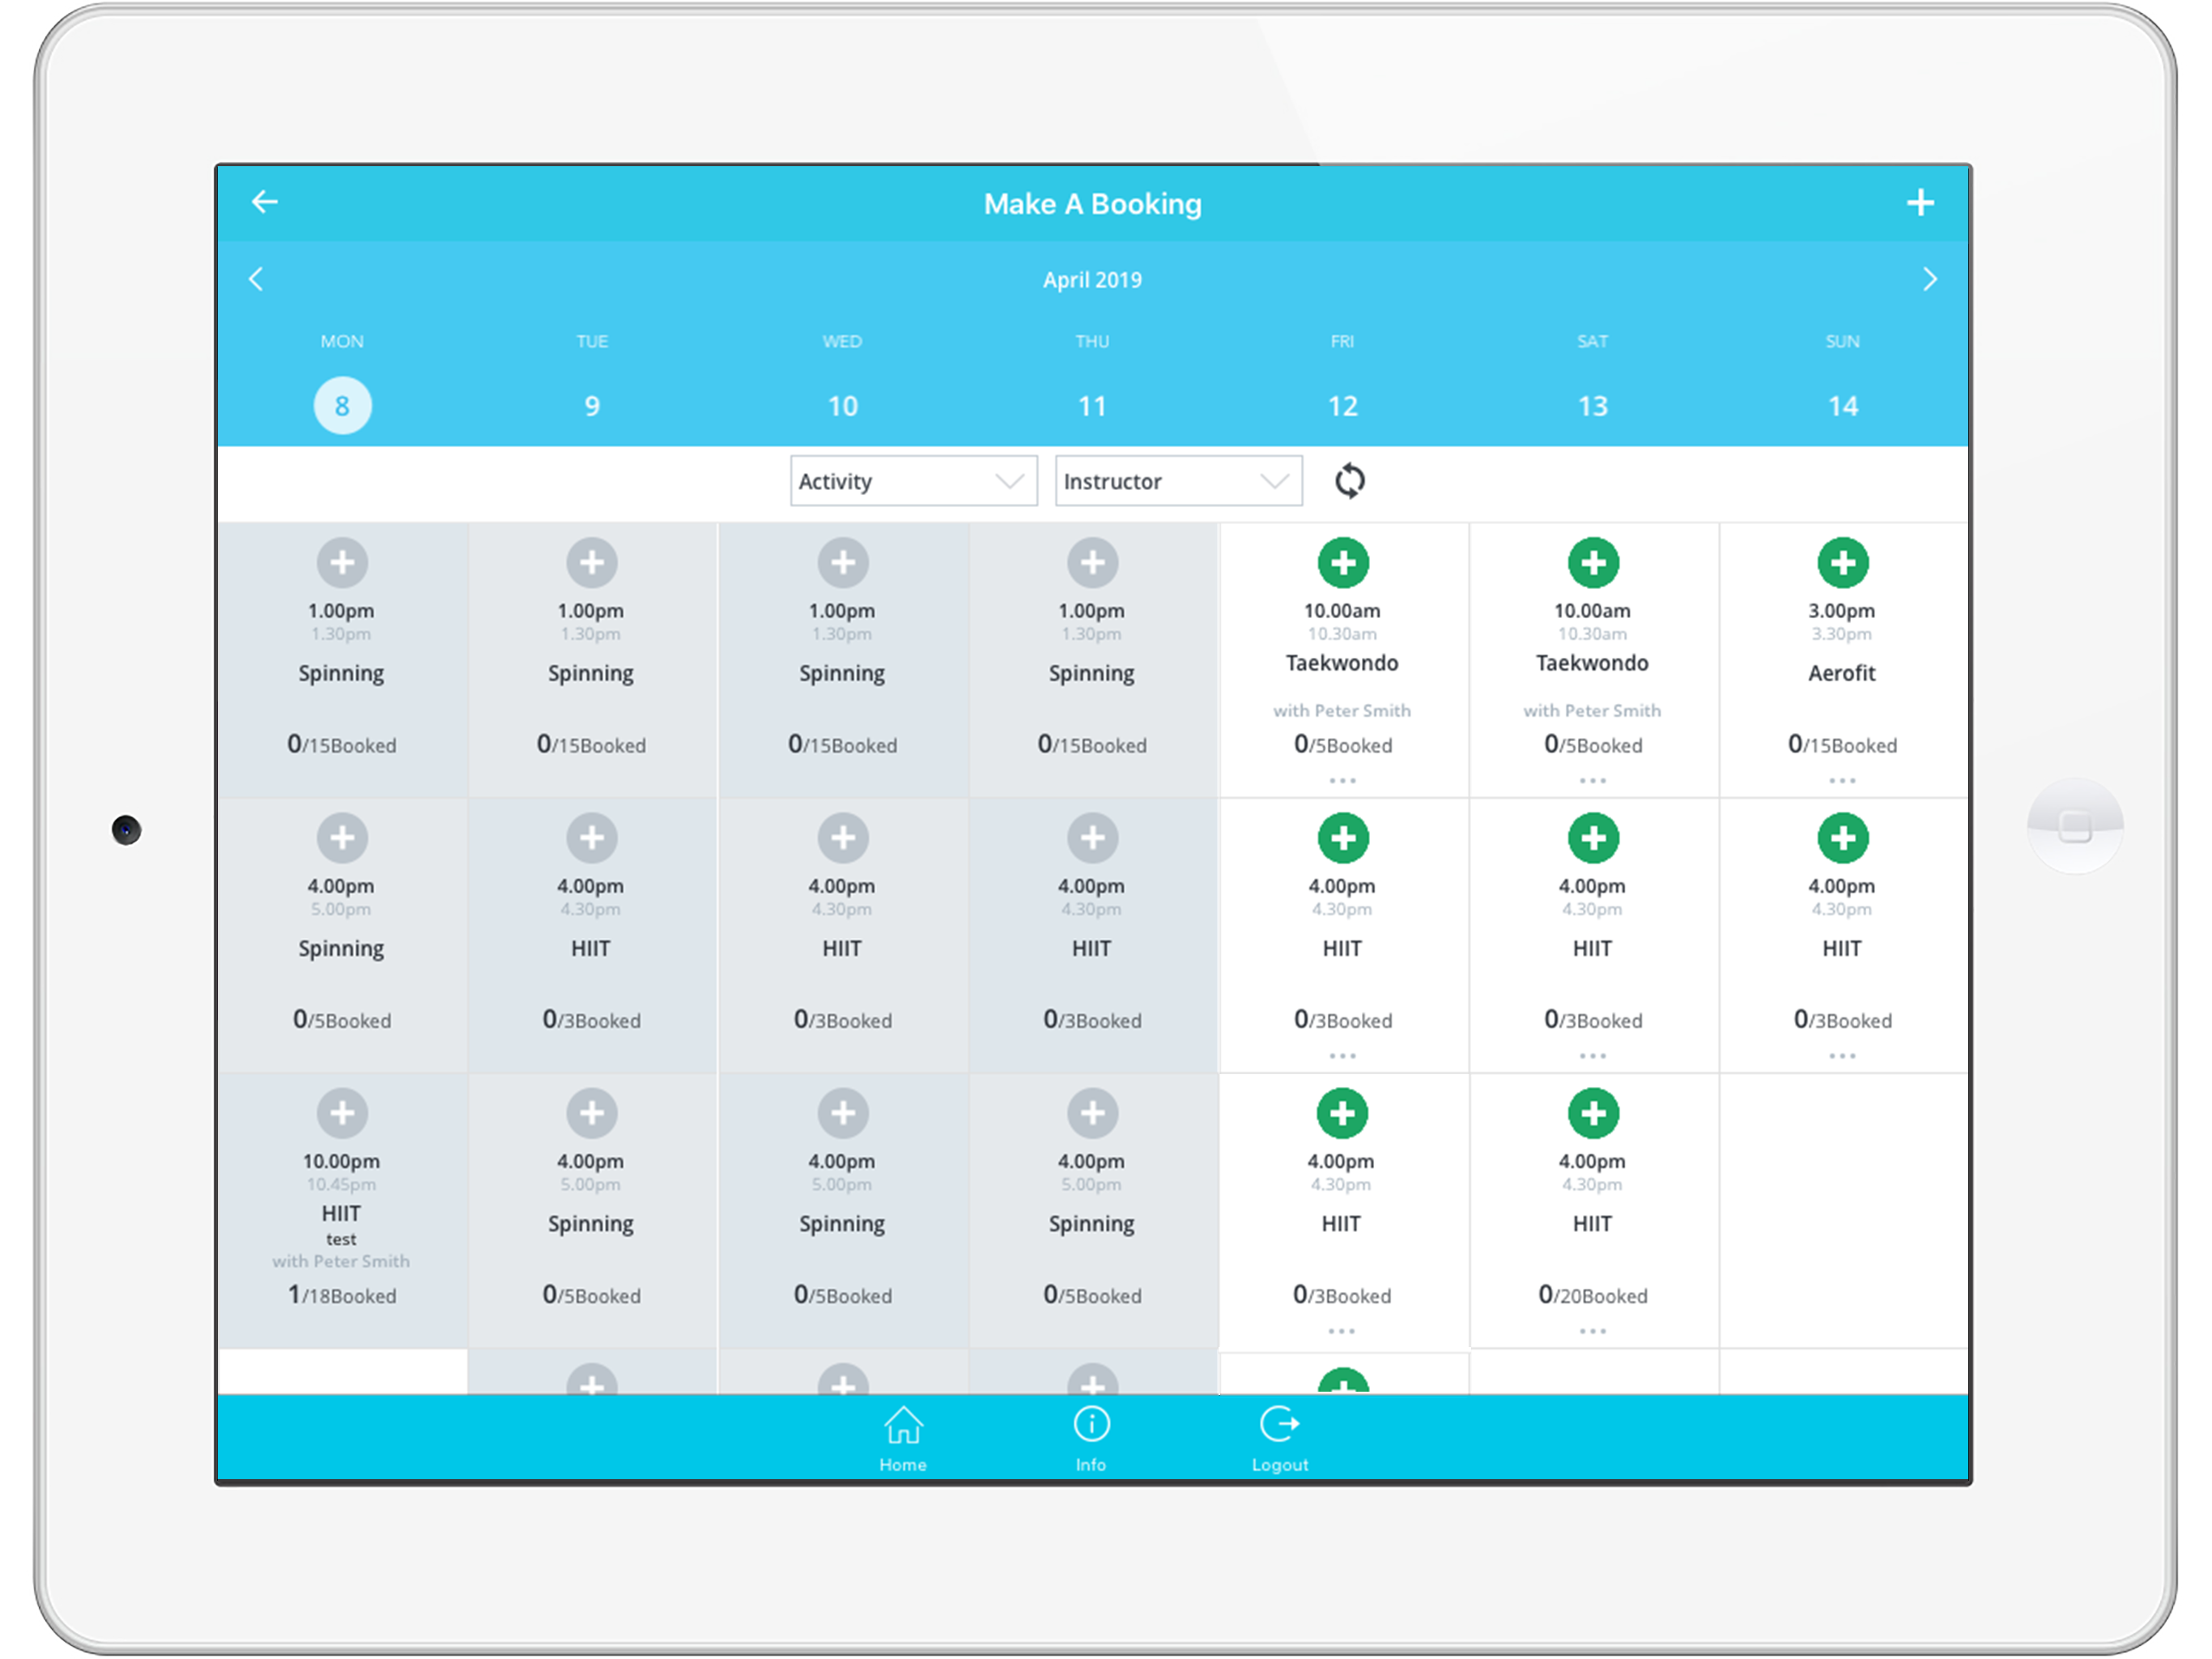Screen dimensions: 2212x1659
Task: Book Friday 10.00am Taekwondo with green plus
Action: click(1342, 563)
